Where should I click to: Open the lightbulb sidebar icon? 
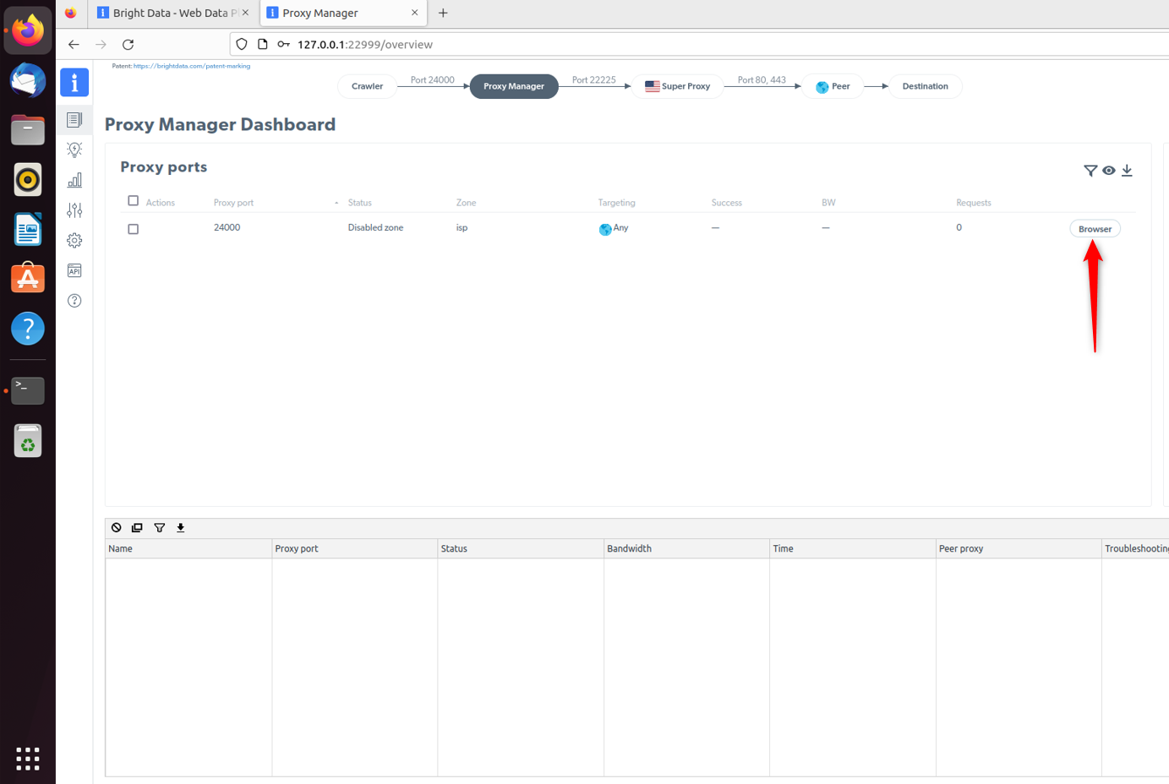point(74,150)
